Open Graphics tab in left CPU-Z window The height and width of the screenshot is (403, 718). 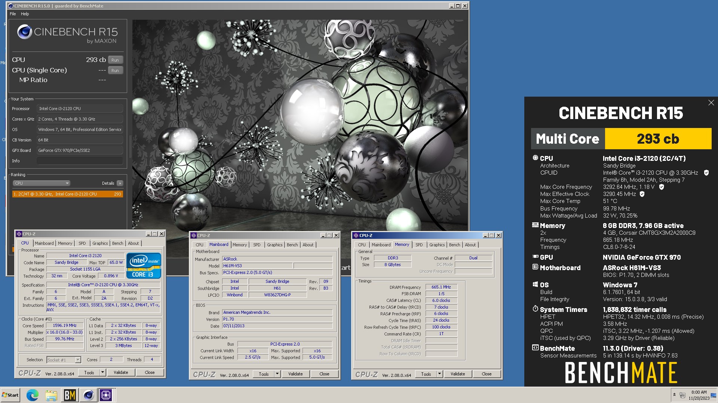(100, 243)
